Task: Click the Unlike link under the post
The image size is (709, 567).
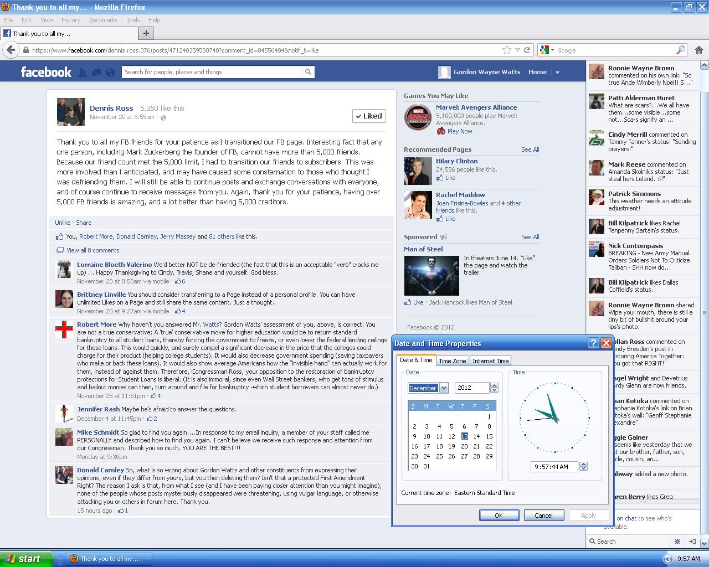Action: pyautogui.click(x=63, y=223)
